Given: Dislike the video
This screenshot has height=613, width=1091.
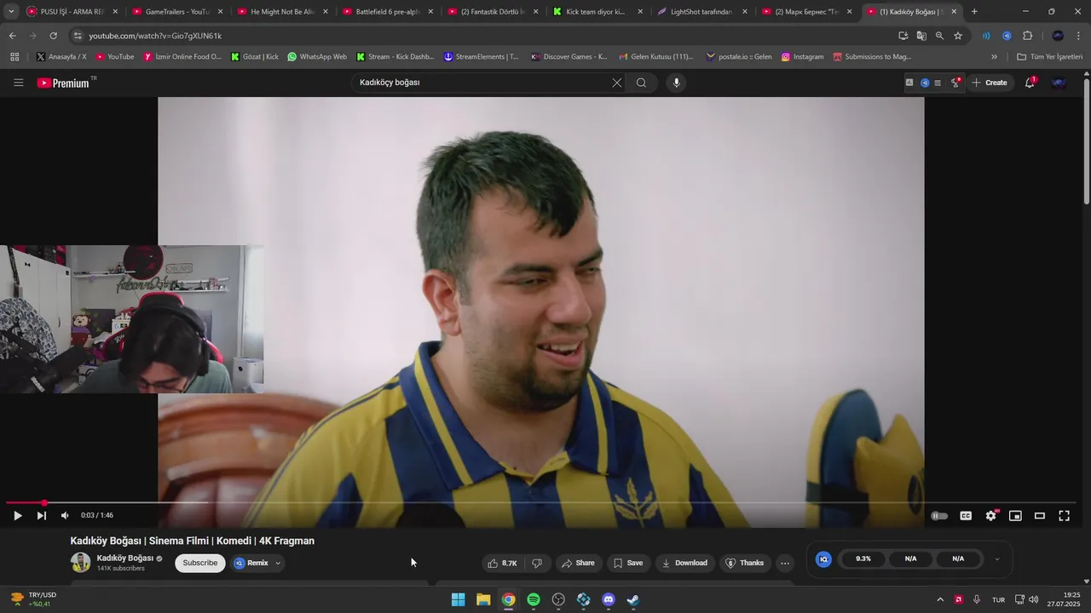Looking at the screenshot, I should (x=537, y=563).
